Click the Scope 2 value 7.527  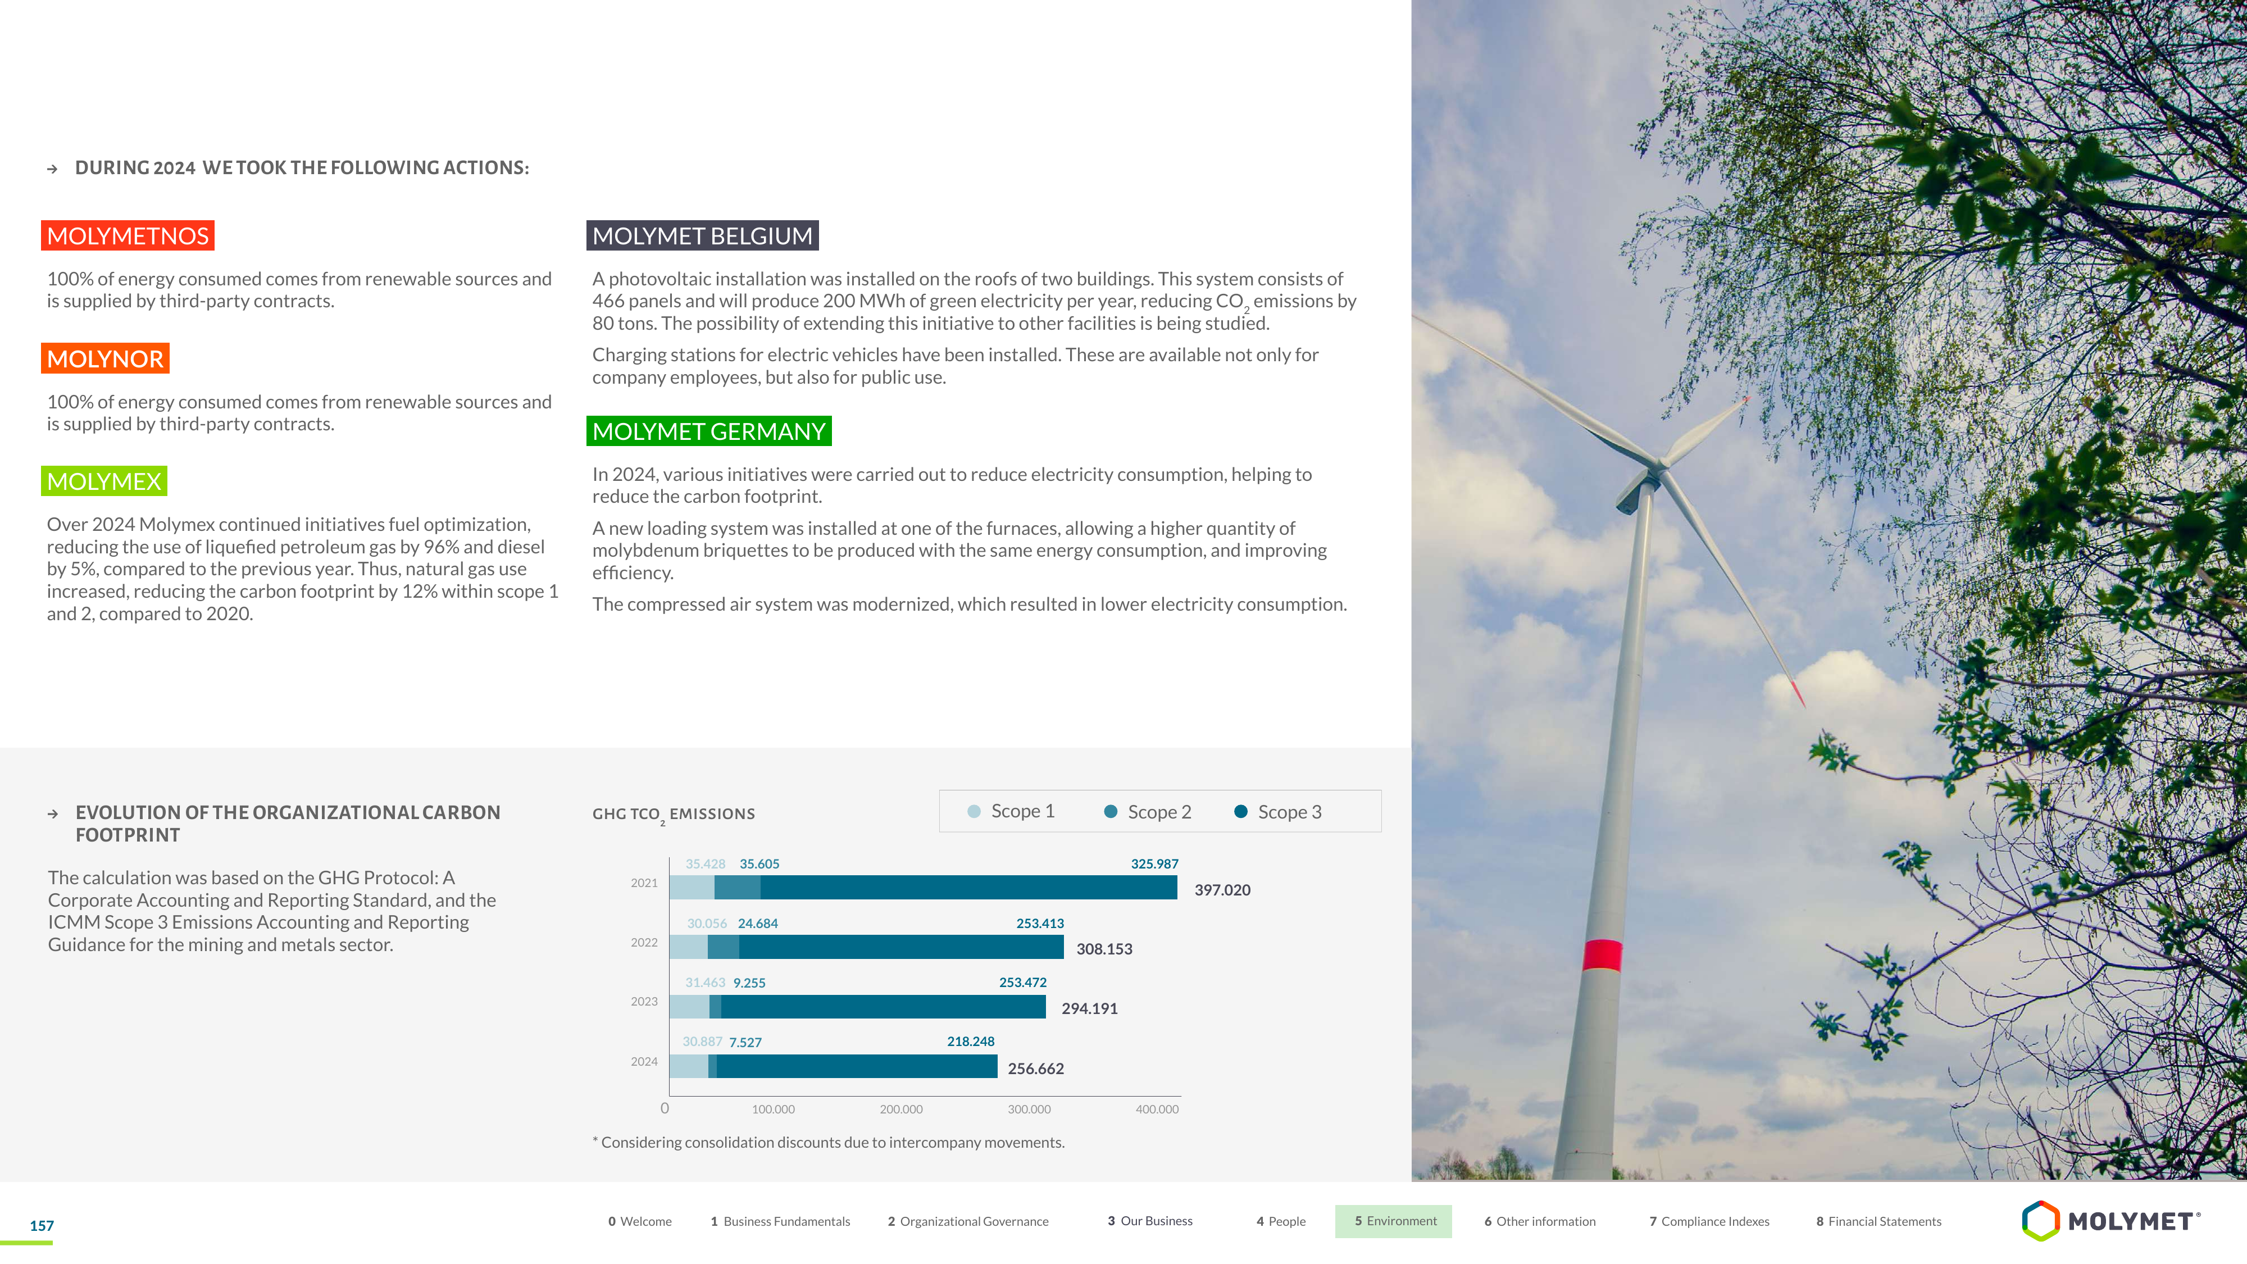coord(745,1043)
